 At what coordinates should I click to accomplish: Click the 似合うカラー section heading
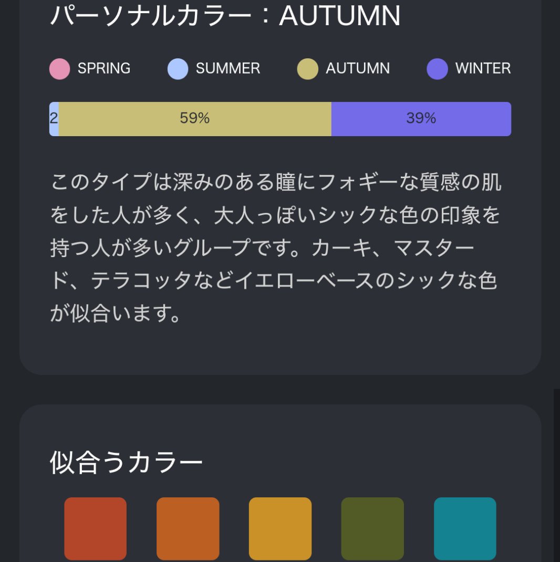pos(126,462)
